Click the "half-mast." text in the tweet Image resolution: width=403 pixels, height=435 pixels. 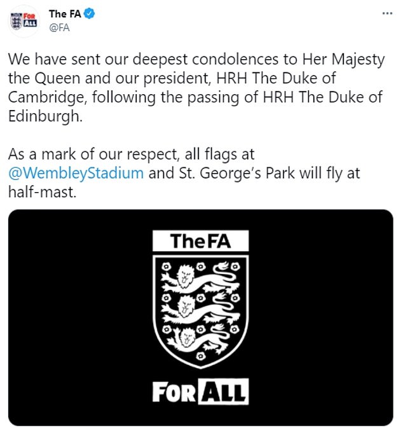(42, 191)
